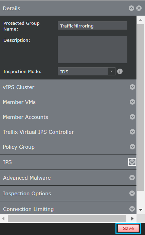This screenshot has height=235, width=145.
Task: Expand the Member VMs section
Action: coord(132,102)
